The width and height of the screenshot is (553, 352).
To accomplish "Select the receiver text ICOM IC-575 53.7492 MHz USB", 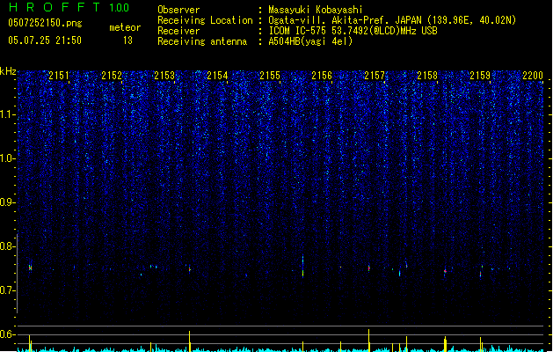I will (x=353, y=31).
